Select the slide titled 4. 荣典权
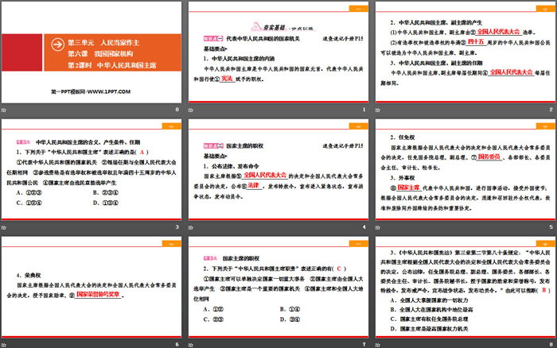This screenshot has width=557, height=348. (92, 286)
